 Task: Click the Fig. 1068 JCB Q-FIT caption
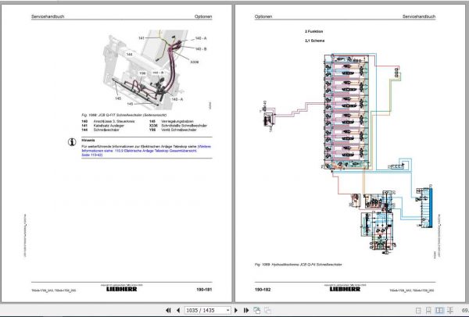tap(124, 115)
